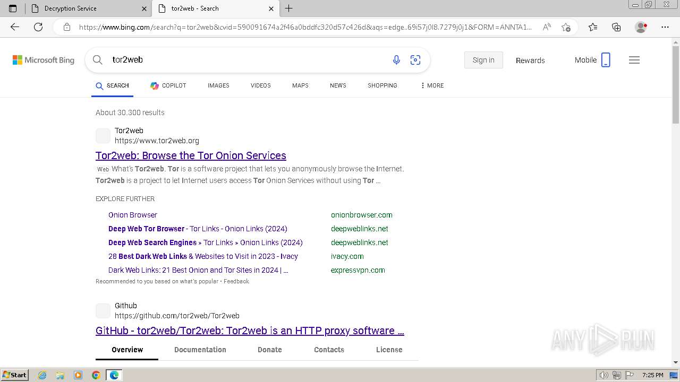Open 28 Best Dark Web Links result
The image size is (680, 382).
click(203, 256)
